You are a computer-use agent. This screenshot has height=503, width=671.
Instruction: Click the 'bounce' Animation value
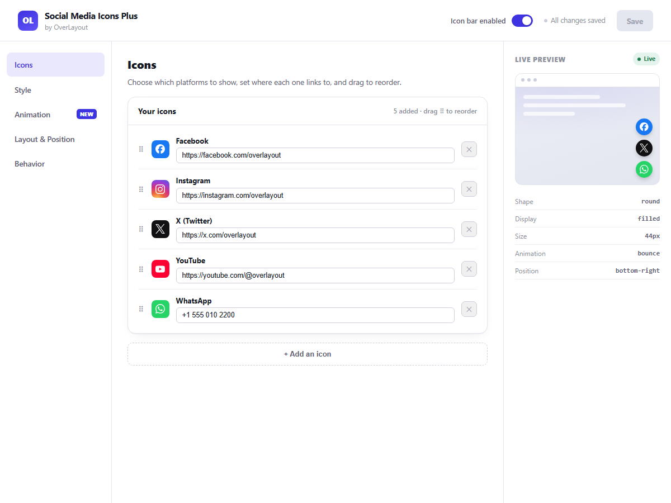pos(649,253)
